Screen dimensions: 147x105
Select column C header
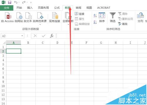pos(43,43)
